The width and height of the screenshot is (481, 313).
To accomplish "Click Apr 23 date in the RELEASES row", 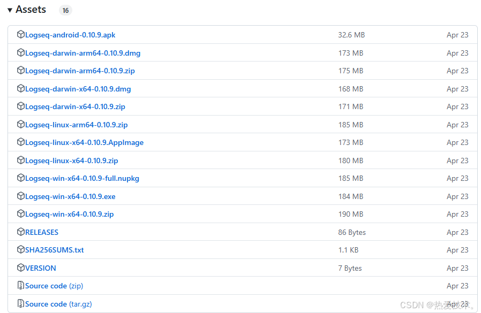I will tap(457, 232).
